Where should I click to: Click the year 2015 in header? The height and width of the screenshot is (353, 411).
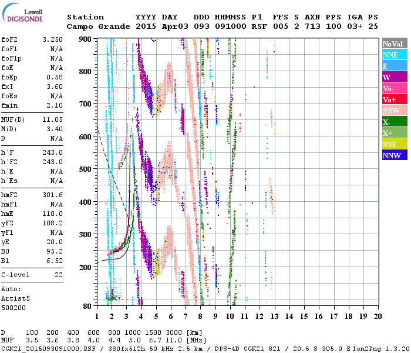coord(146,26)
